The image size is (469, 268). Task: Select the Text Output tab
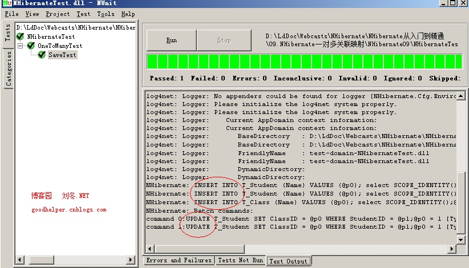point(288,261)
